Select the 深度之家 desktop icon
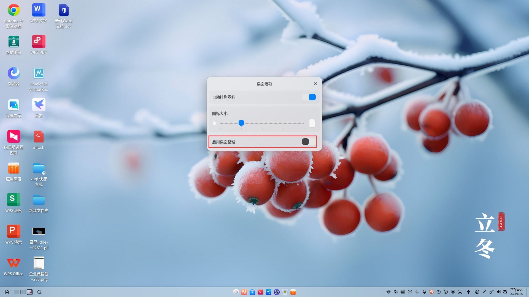The image size is (529, 297). (x=14, y=108)
